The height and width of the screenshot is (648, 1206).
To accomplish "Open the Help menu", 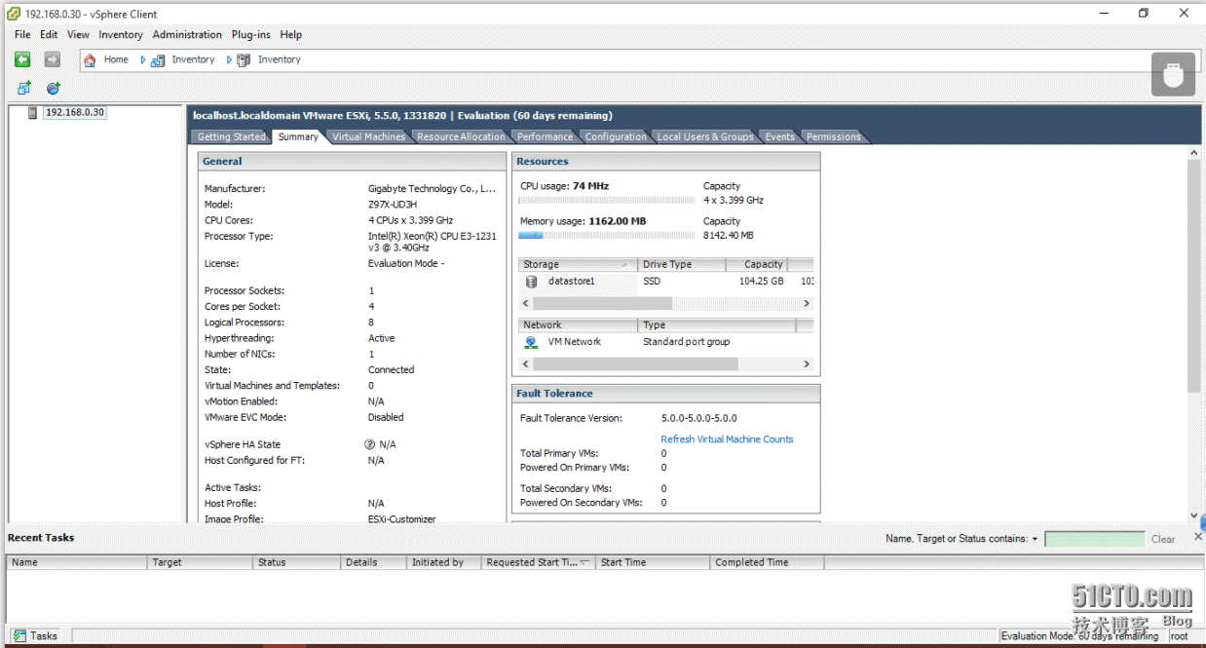I will 290,34.
